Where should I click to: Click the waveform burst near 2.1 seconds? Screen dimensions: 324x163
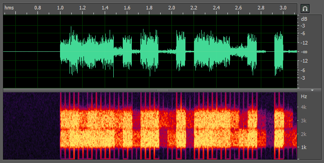click(x=181, y=51)
